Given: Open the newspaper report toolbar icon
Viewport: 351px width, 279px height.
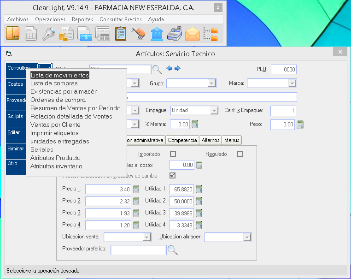Looking at the screenshot, I should point(103,34).
